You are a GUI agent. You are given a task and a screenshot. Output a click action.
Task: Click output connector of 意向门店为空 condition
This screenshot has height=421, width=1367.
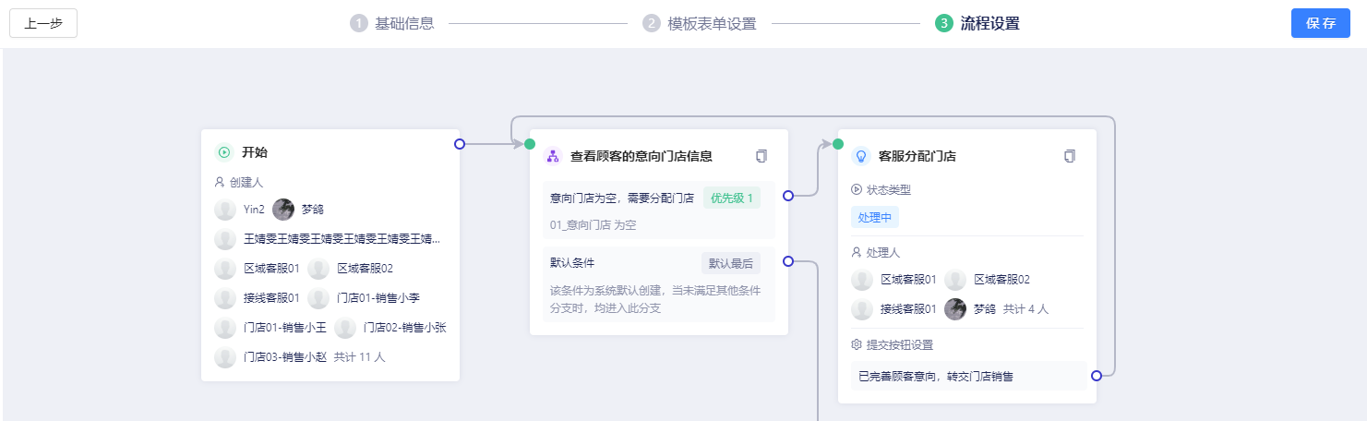788,196
